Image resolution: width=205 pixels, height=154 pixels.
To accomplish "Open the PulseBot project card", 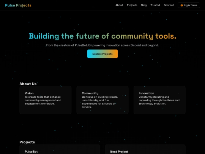I will [x=60, y=149].
